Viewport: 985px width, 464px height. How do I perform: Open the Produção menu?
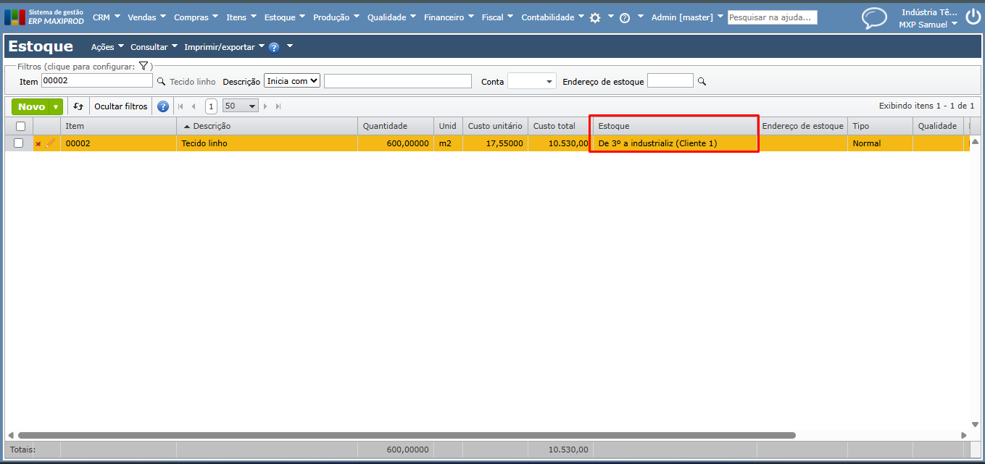pyautogui.click(x=336, y=17)
